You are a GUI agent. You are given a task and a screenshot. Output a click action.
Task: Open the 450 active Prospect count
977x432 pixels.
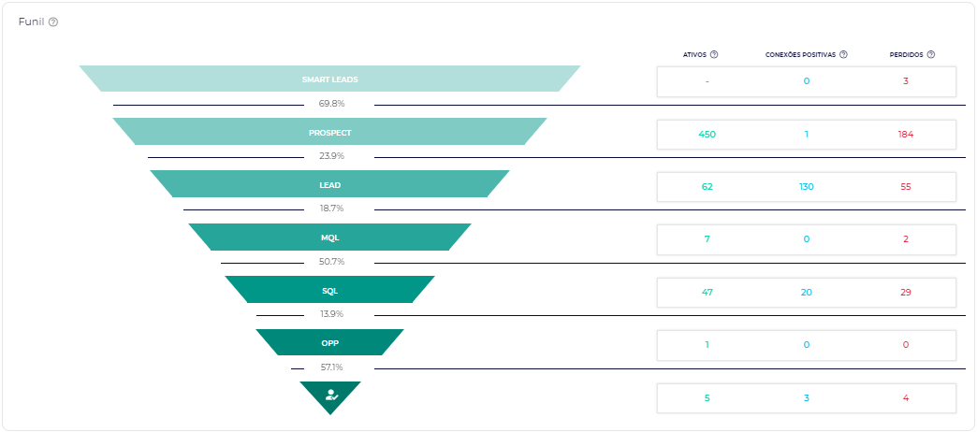(x=707, y=135)
